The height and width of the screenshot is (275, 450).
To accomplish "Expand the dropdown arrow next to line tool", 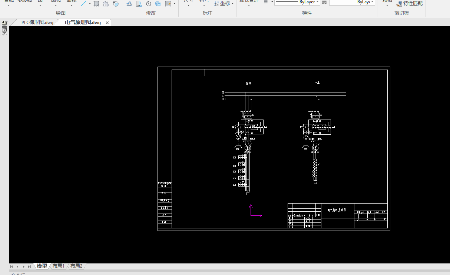I will pyautogui.click(x=90, y=4).
